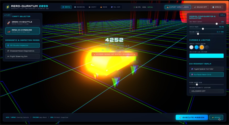
Task: Open the Specs panel
Action: pyautogui.click(x=217, y=7)
